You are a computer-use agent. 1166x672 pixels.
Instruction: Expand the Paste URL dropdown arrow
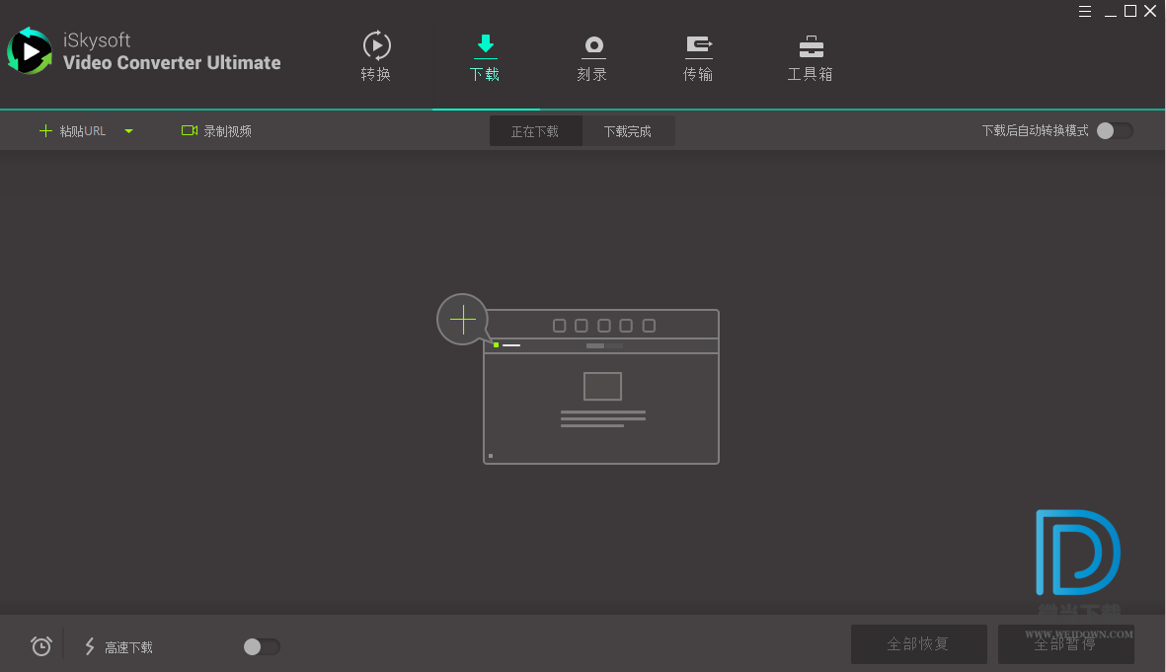[128, 131]
